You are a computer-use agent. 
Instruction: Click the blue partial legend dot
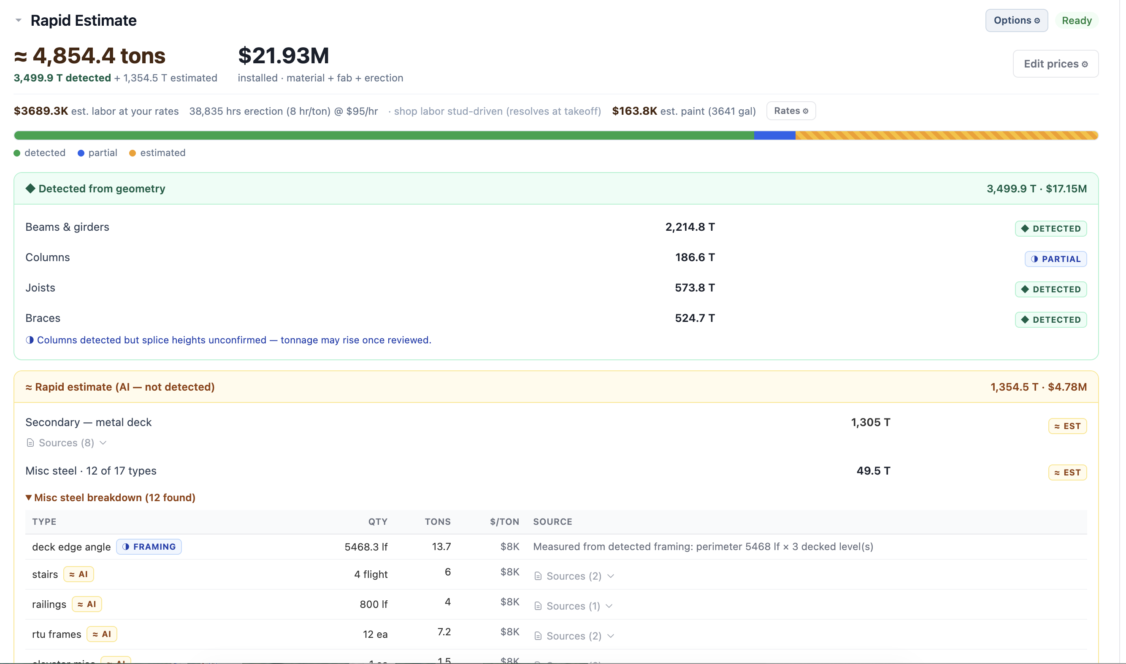(x=81, y=153)
